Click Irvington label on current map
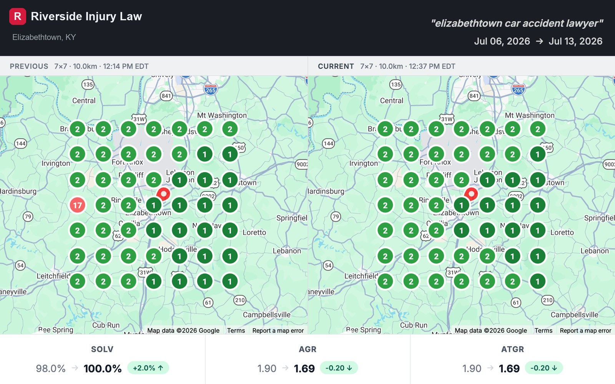 click(364, 164)
